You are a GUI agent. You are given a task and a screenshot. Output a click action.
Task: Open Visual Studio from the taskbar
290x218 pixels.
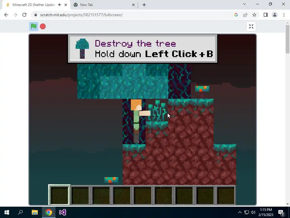tap(63, 212)
